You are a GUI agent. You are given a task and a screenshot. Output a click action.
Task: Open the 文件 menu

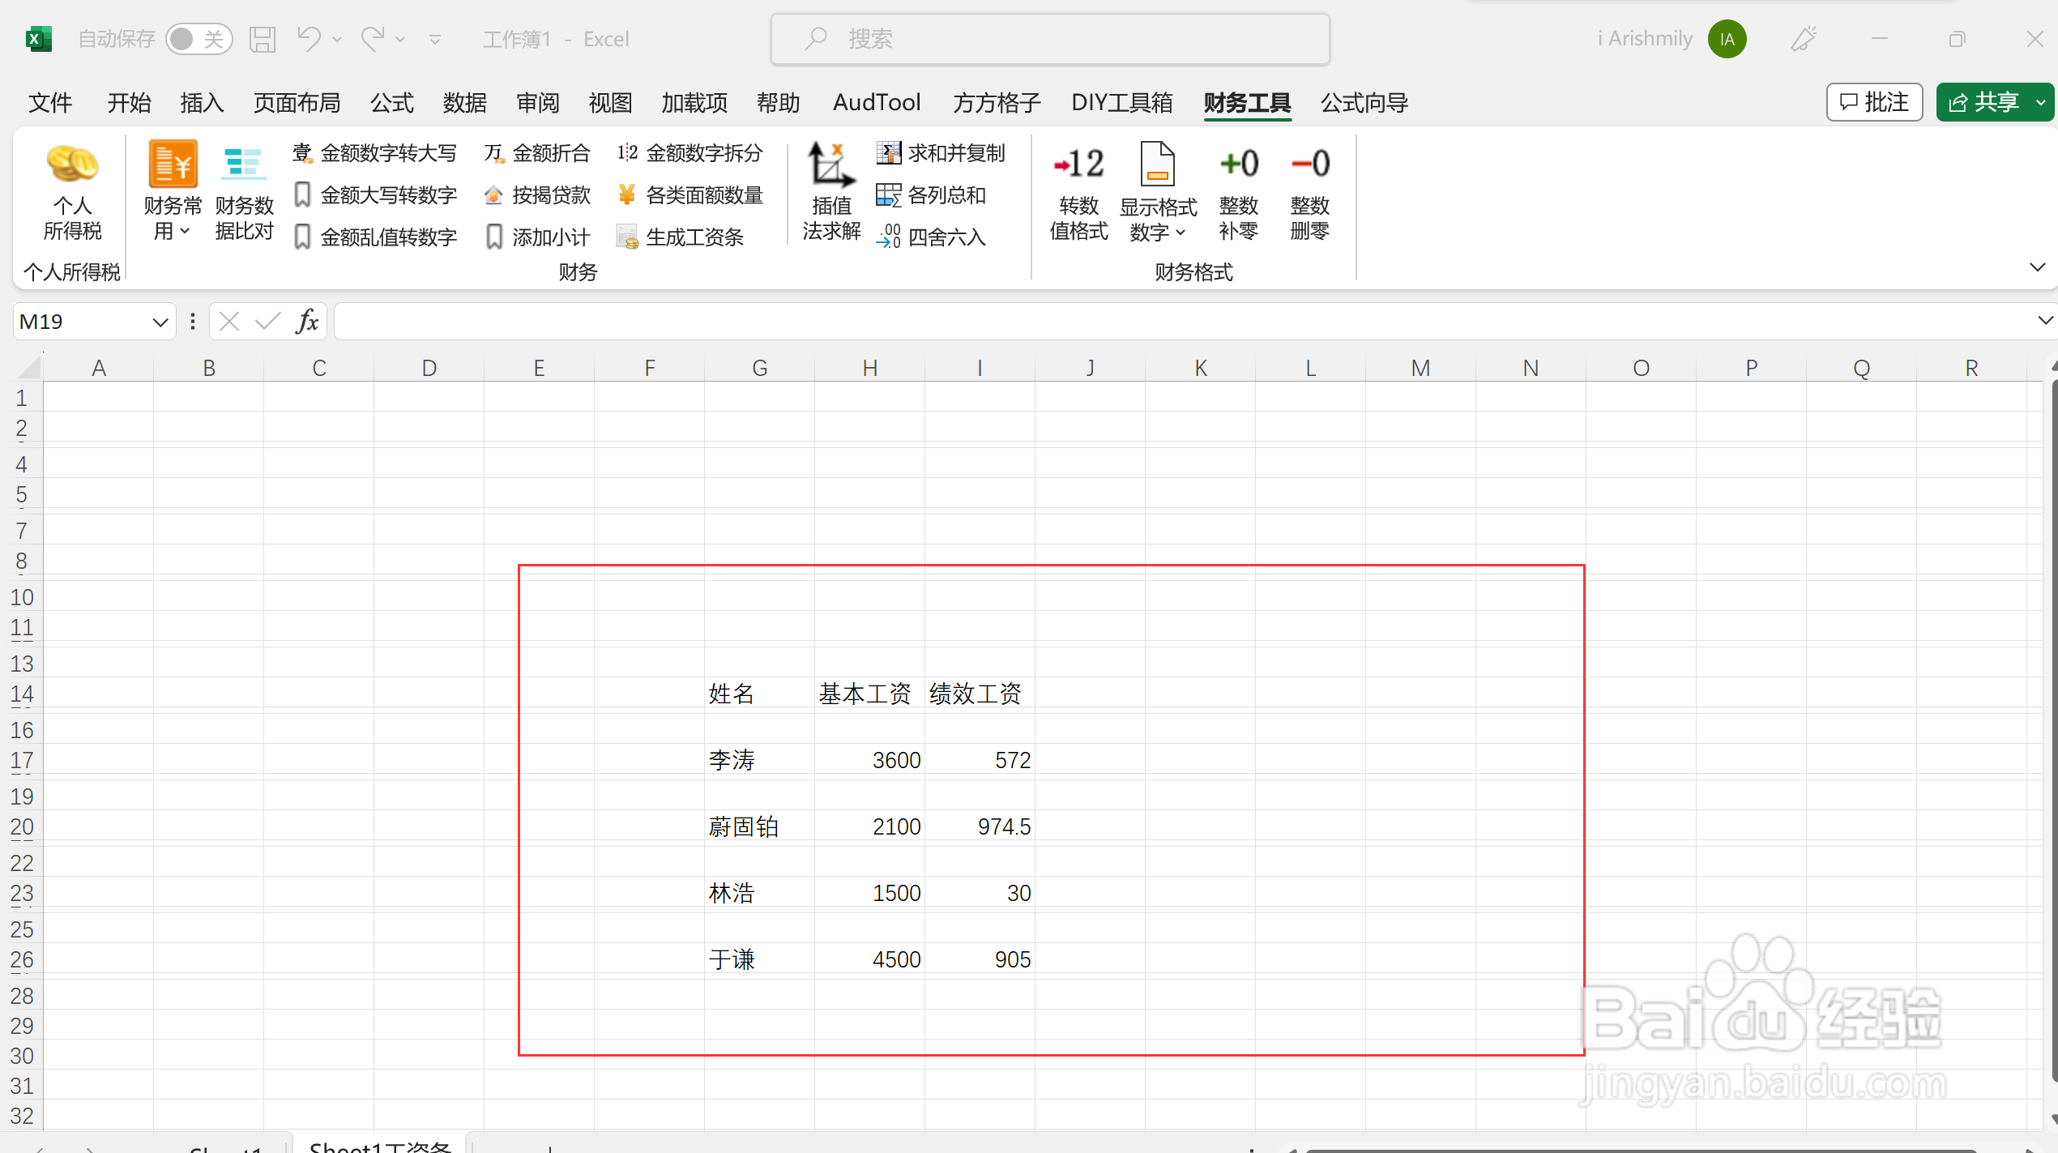click(50, 103)
